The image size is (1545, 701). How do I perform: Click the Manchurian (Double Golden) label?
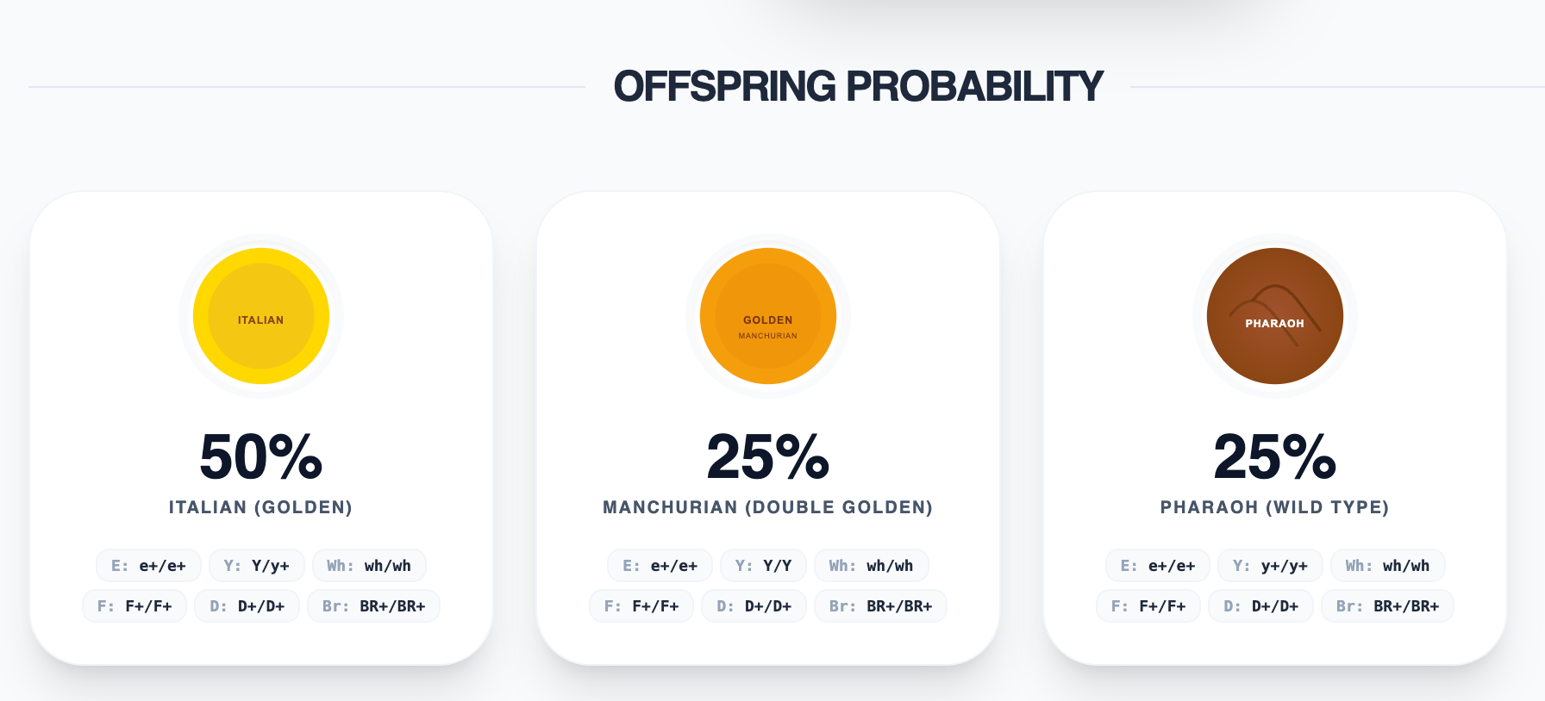click(768, 507)
